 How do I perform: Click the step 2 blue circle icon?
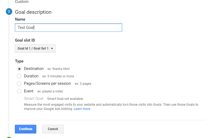click(x=9, y=12)
